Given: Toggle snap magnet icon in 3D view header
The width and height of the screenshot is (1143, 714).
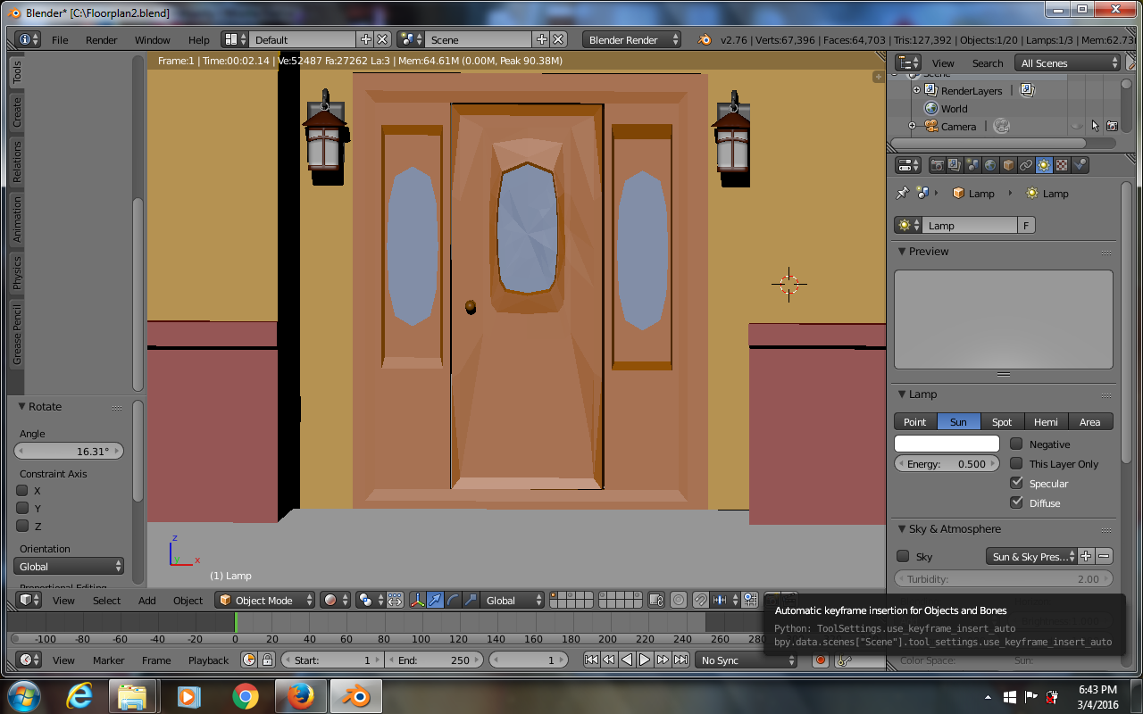Looking at the screenshot, I should [702, 601].
